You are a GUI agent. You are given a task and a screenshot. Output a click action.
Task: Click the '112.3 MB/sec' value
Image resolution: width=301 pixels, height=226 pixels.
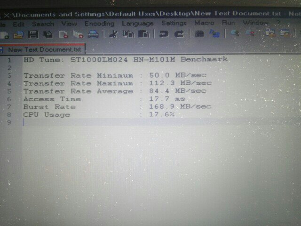tap(180, 83)
